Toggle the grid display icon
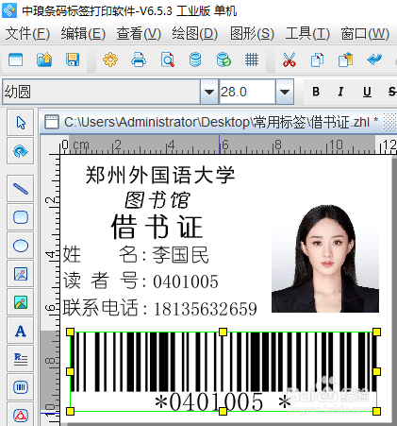Image resolution: width=397 pixels, height=426 pixels. coord(252,60)
